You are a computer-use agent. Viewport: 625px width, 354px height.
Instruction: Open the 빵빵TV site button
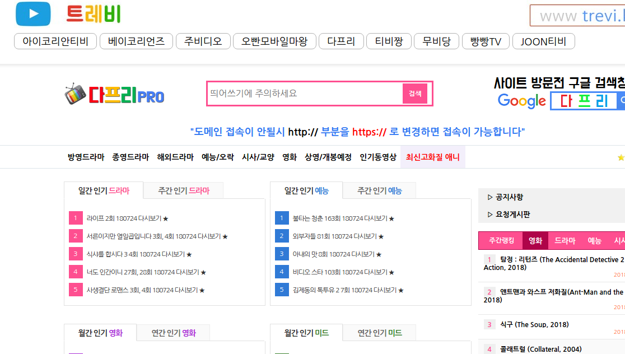coord(486,41)
